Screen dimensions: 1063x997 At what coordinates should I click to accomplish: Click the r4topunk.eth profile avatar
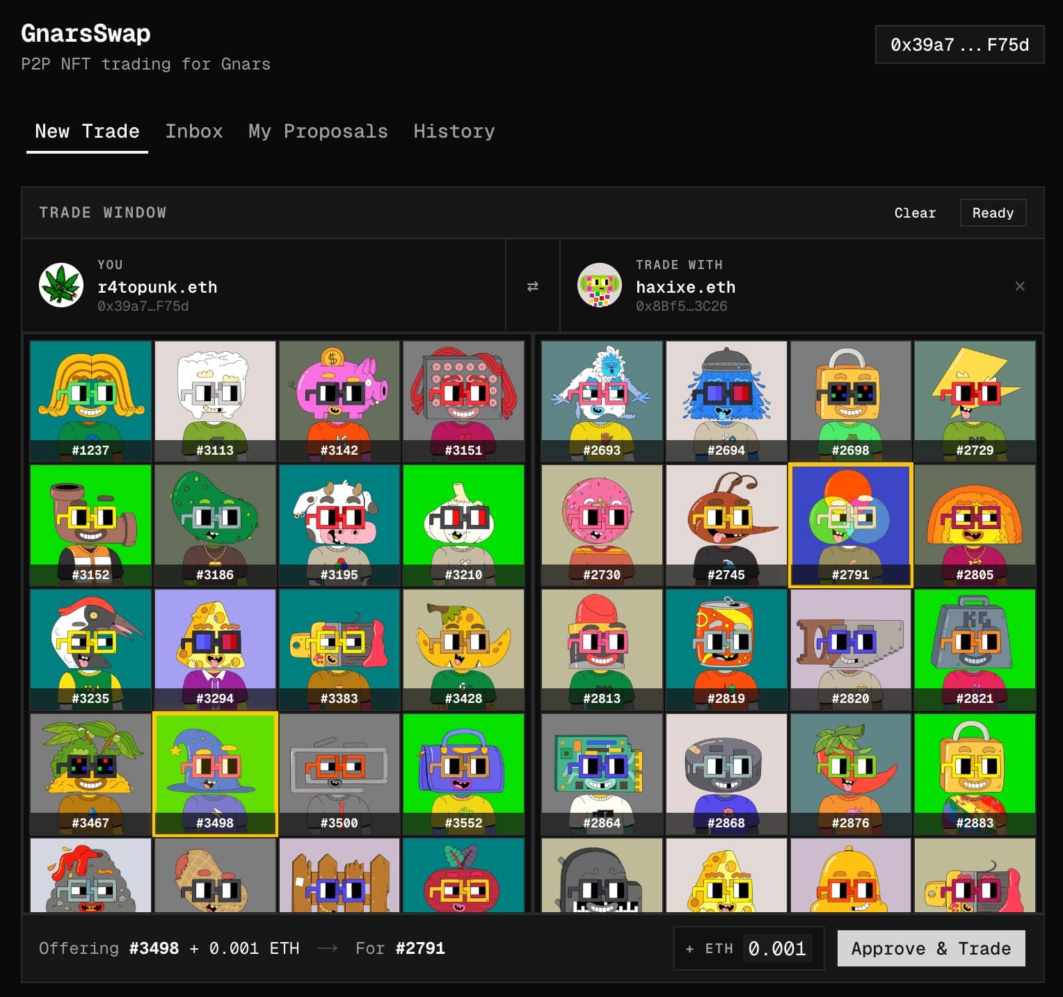[61, 285]
